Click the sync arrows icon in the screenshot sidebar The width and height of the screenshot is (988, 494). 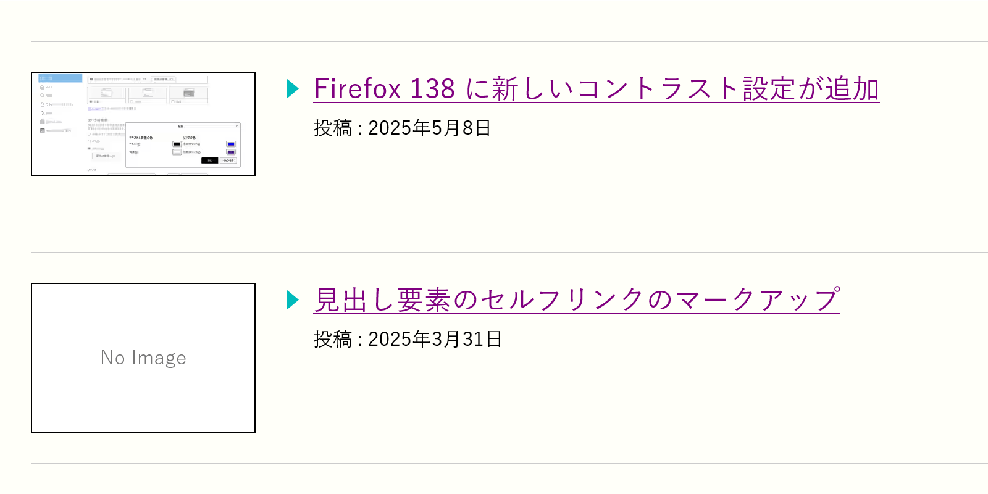point(42,113)
